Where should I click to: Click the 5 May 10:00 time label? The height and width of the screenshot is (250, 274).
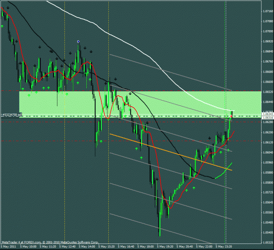pyautogui.click(x=28, y=247)
